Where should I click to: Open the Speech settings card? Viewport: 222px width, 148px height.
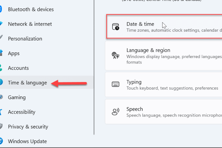click(163, 112)
